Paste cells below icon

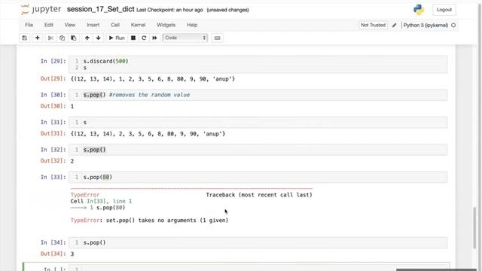tap(74, 38)
